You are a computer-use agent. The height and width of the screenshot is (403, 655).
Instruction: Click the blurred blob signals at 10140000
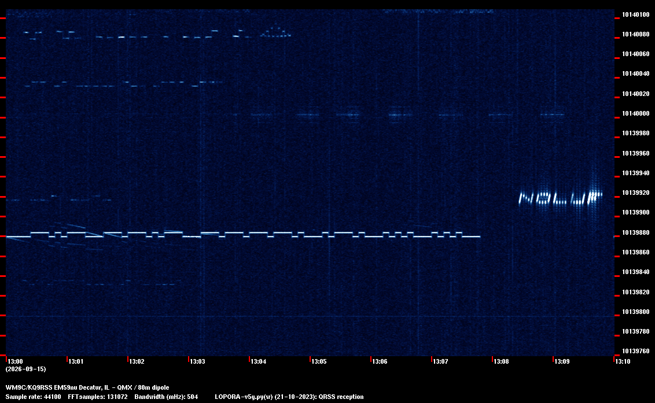coord(399,114)
